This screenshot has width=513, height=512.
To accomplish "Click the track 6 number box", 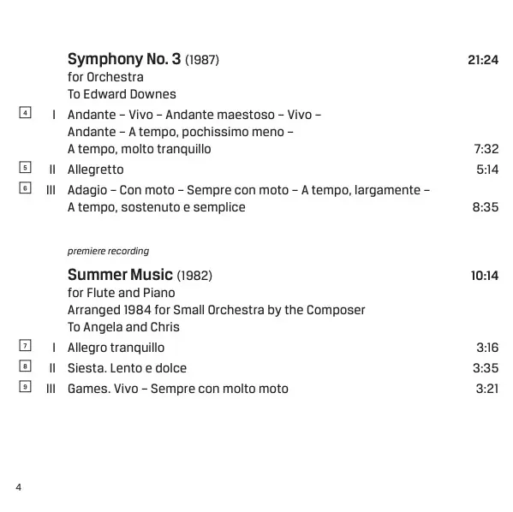I will point(25,188).
